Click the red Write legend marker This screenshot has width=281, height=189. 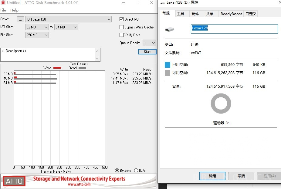57,68
